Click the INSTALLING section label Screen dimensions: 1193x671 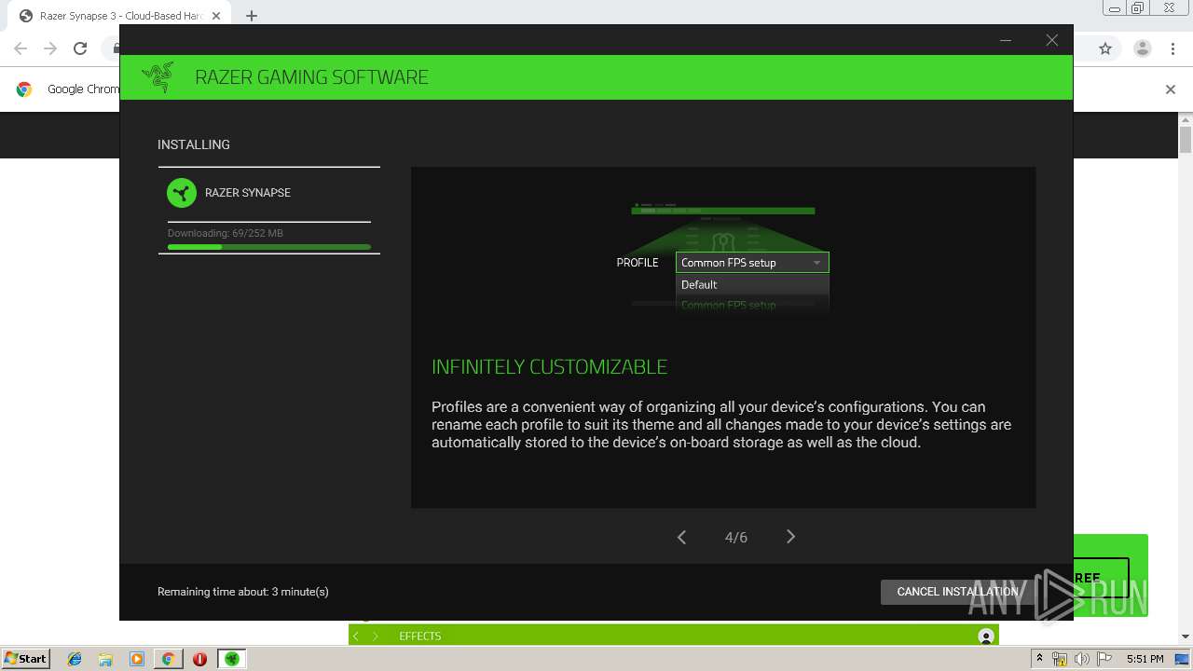coord(194,144)
